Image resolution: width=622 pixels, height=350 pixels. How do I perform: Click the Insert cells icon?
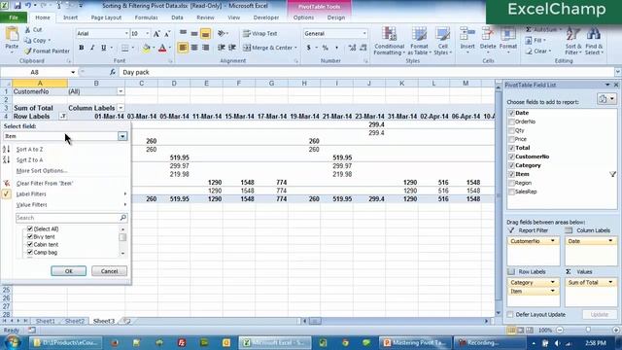467,35
